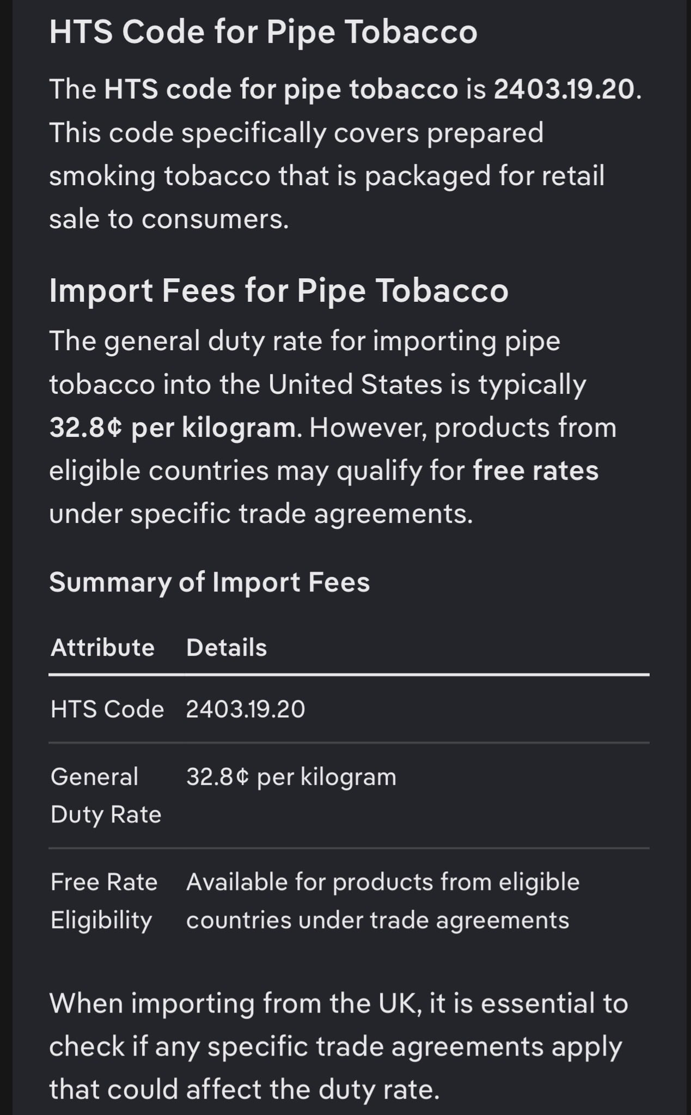Viewport: 691px width, 1115px height.
Task: Click the 'sale to consumers.' line
Action: point(169,219)
